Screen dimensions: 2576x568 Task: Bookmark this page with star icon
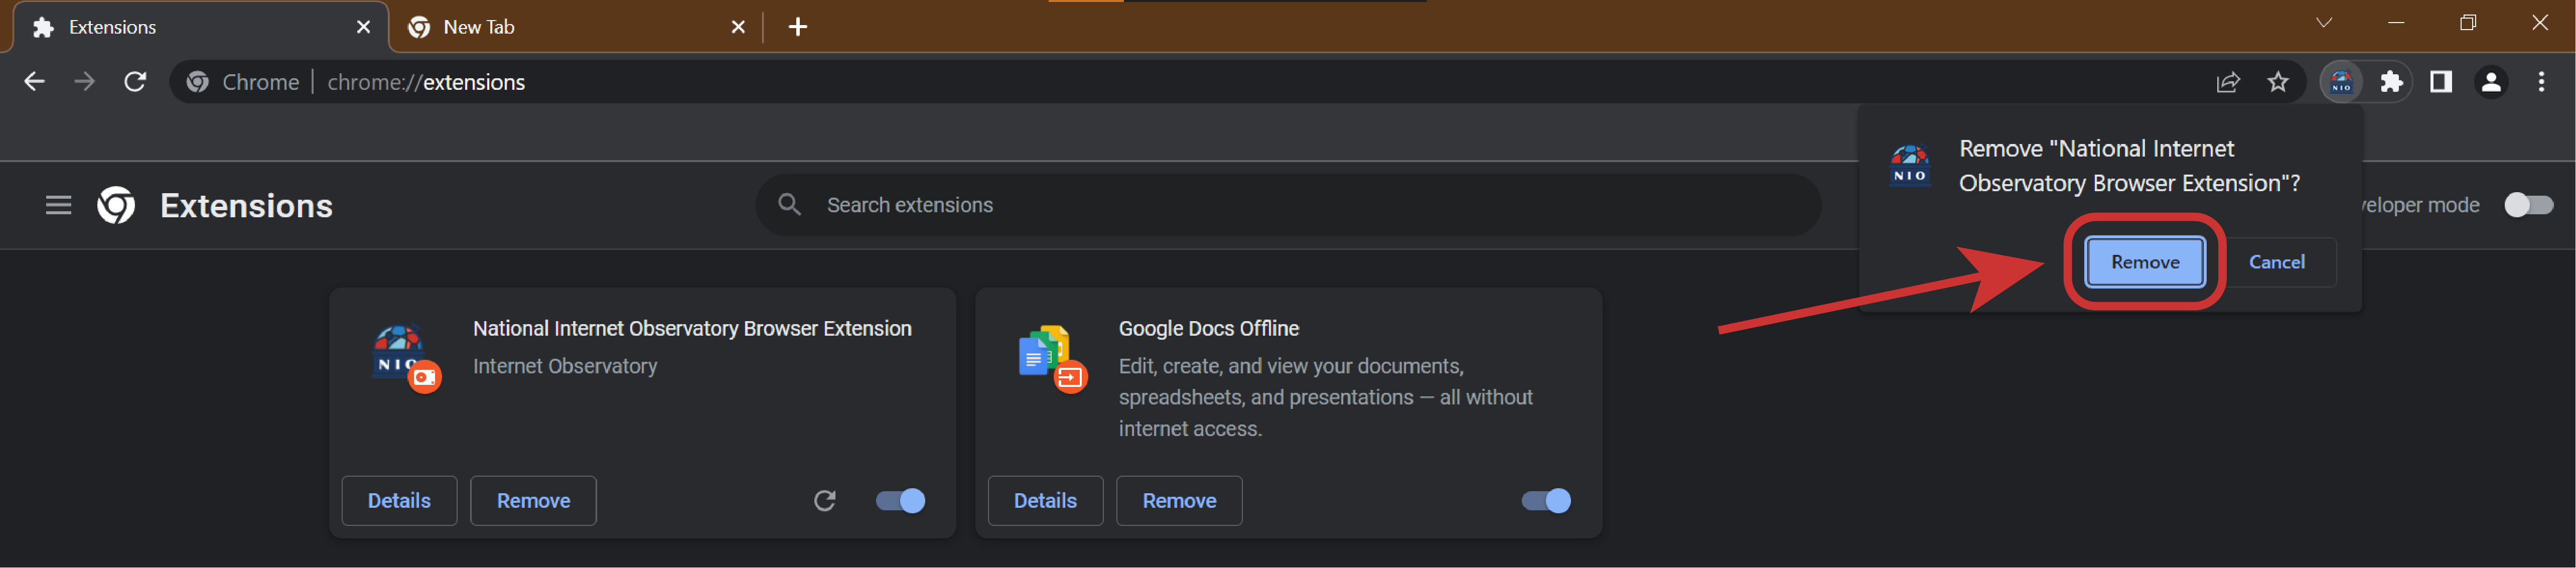point(2277,82)
